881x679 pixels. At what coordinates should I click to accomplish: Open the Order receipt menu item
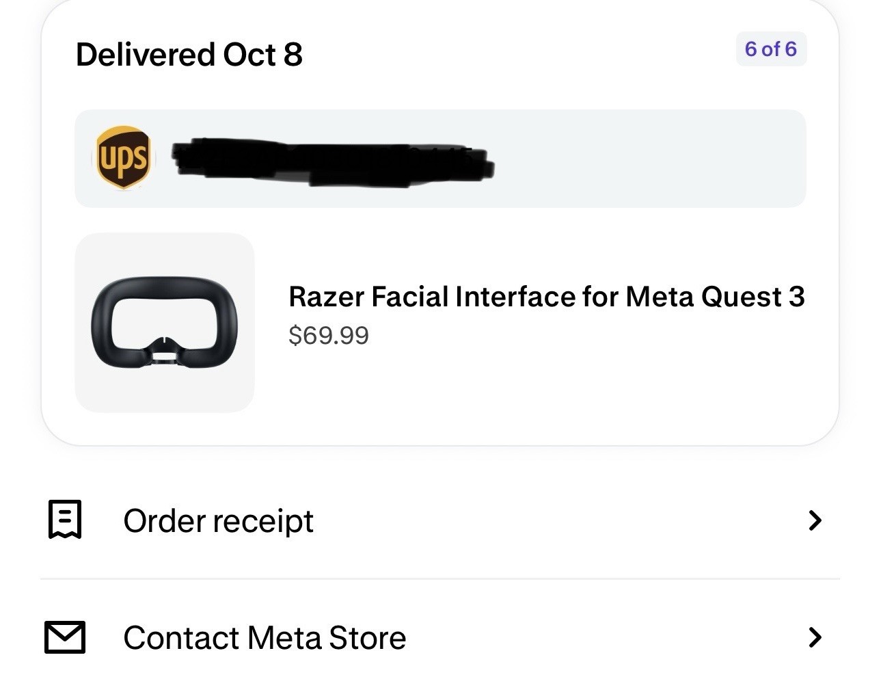[218, 521]
